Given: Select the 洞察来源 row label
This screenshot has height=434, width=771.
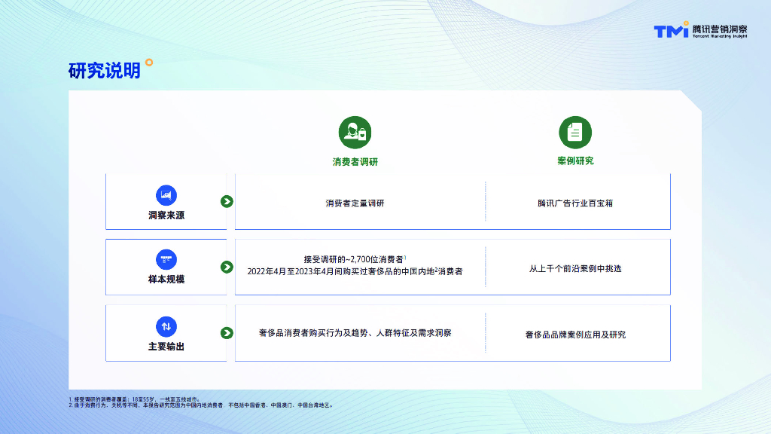Looking at the screenshot, I should point(166,215).
